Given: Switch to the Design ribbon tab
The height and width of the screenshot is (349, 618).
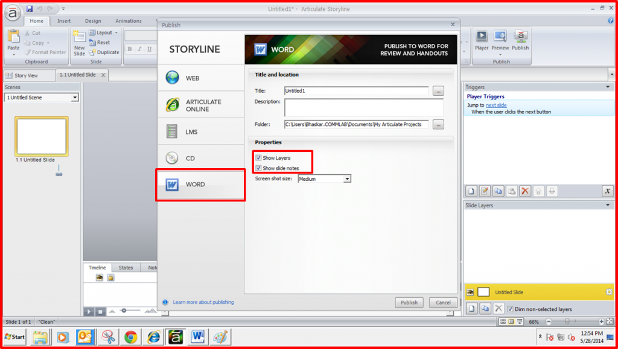Looking at the screenshot, I should [x=93, y=21].
